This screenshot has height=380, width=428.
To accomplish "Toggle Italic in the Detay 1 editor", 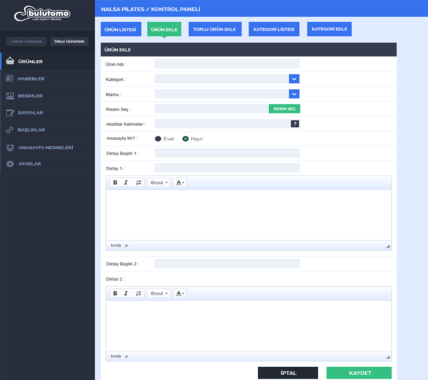I will [x=126, y=182].
